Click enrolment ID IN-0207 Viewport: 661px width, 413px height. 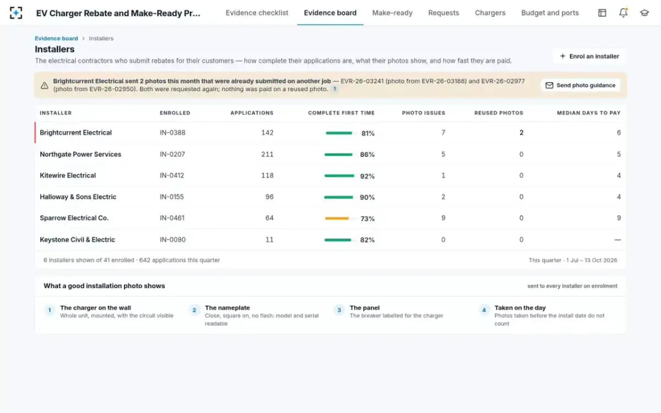point(172,154)
